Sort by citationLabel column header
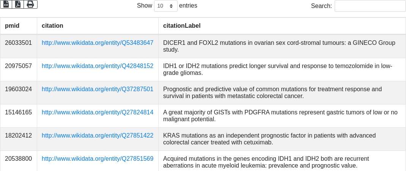The image size is (406, 171). coord(182,26)
